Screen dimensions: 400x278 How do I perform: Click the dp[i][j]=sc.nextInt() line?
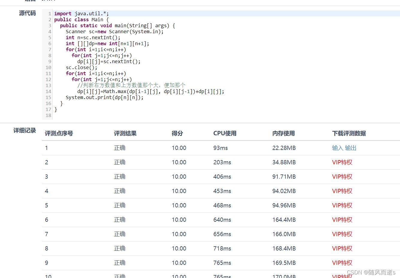(109, 61)
